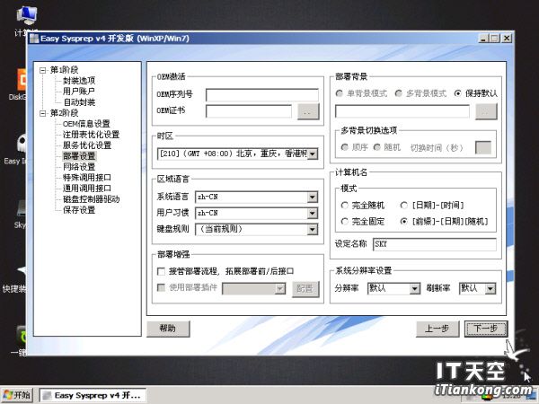Toggle the 使用部署插件 checkbox
The width and height of the screenshot is (539, 404).
(161, 287)
